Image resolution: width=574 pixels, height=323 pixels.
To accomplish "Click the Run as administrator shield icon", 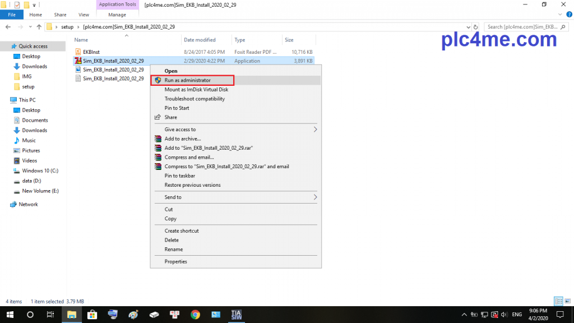I will pyautogui.click(x=158, y=80).
